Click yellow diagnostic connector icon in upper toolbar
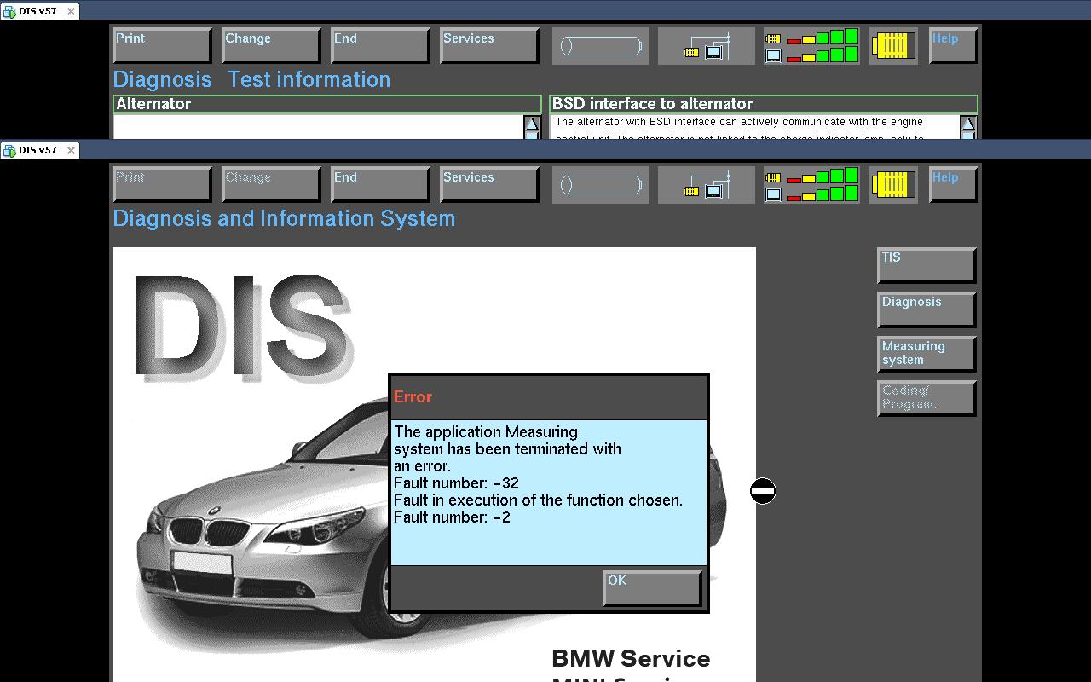The height and width of the screenshot is (682, 1091). (893, 46)
